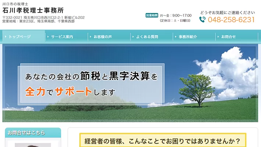The height and width of the screenshot is (147, 261).
Task: Click the staff photo in sidebar
Action: (x=33, y=144)
